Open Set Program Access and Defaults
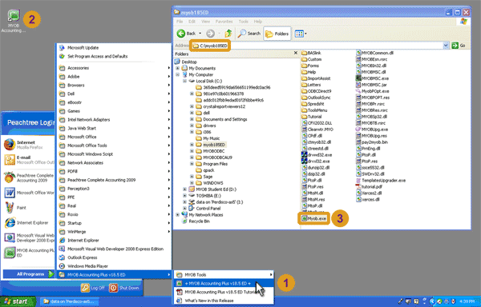Screen dimensions: 481x307 (114, 56)
